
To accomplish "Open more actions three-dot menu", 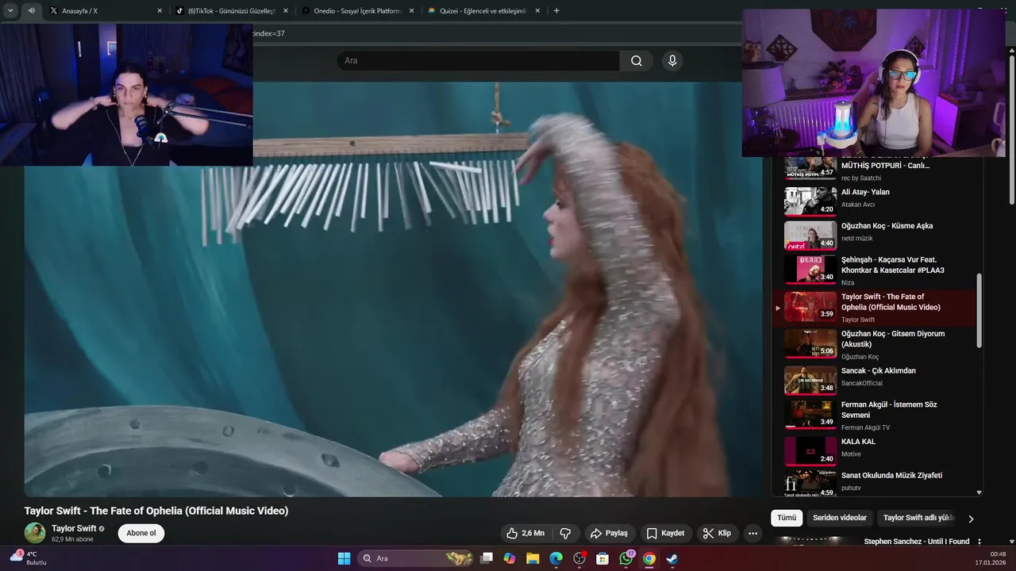I will click(753, 533).
